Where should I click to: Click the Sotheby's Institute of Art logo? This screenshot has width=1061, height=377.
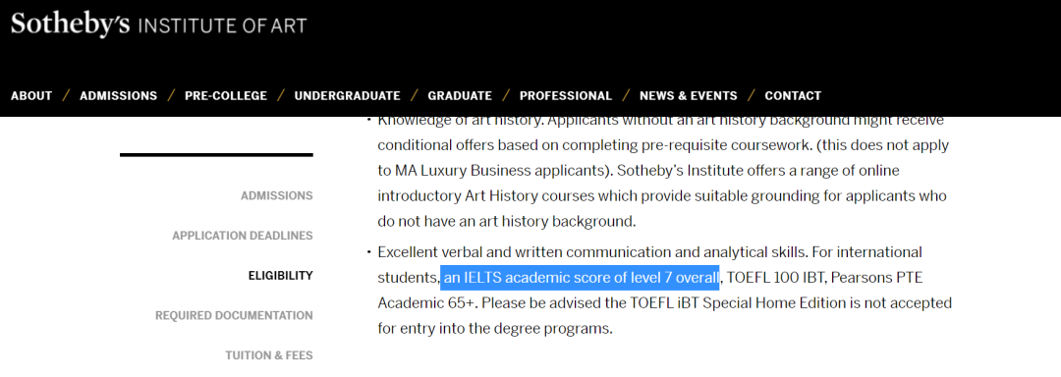click(159, 25)
